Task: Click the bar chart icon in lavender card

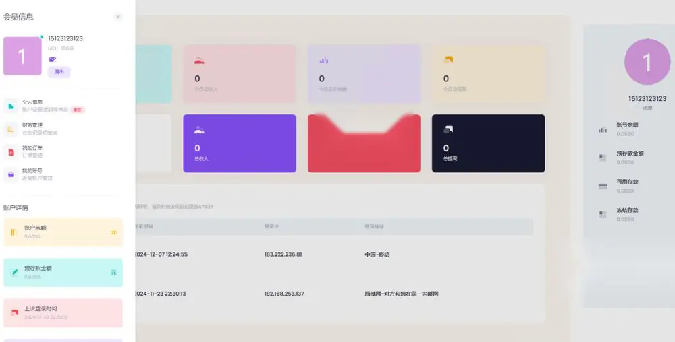Action: 324,61
